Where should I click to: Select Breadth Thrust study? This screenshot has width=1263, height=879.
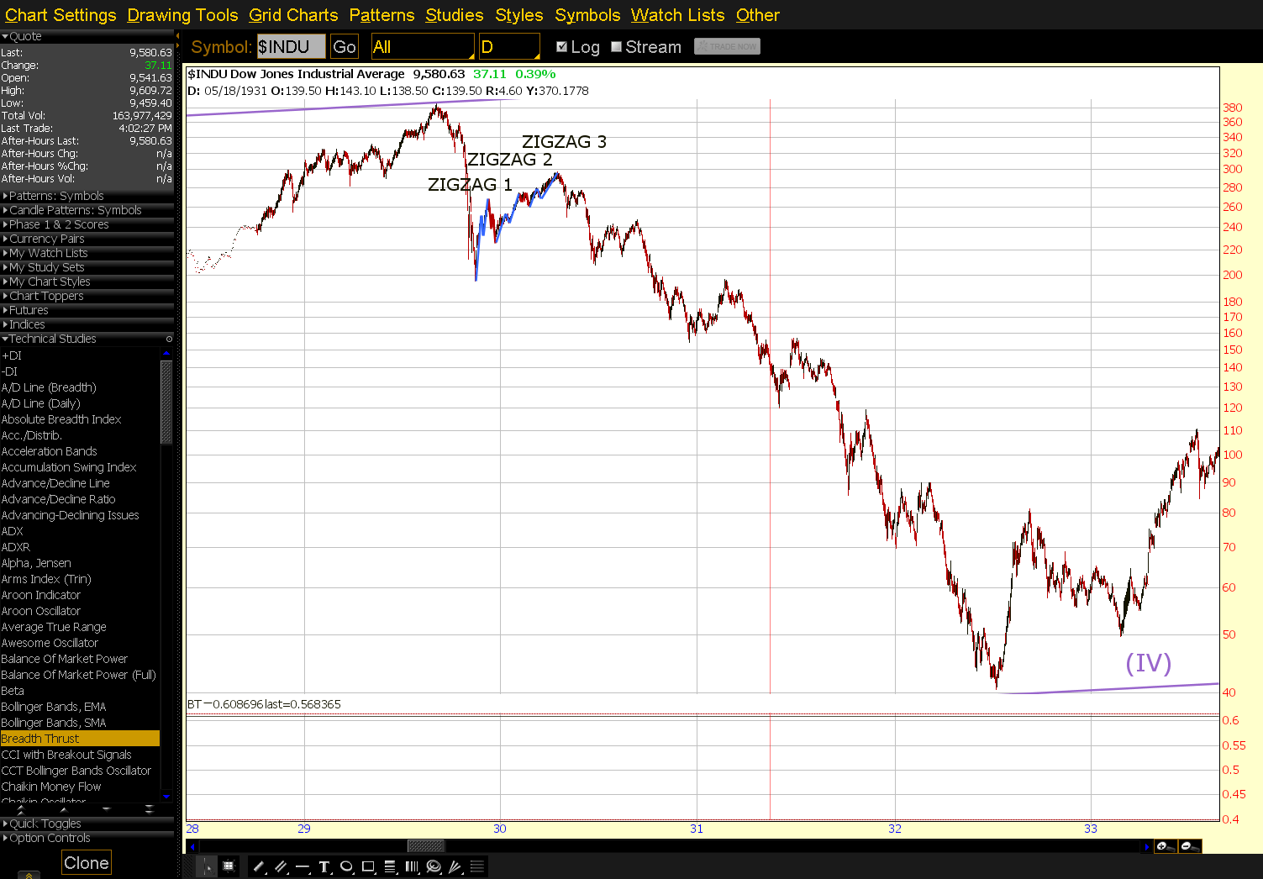pyautogui.click(x=80, y=739)
